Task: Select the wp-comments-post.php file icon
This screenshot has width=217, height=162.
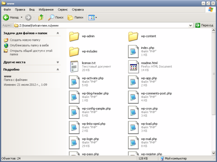Action: point(133,97)
